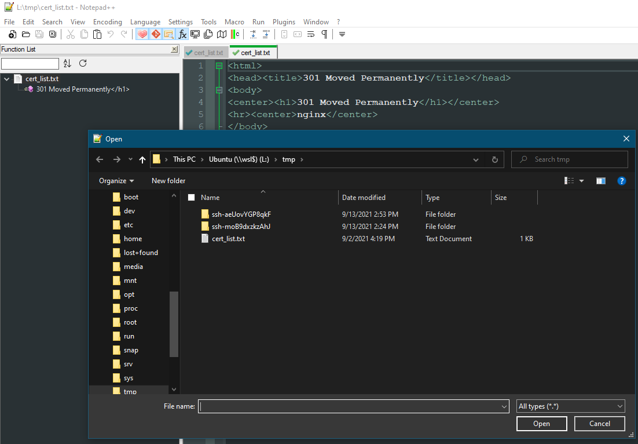
Task: Open the Macro menu
Action: point(234,22)
